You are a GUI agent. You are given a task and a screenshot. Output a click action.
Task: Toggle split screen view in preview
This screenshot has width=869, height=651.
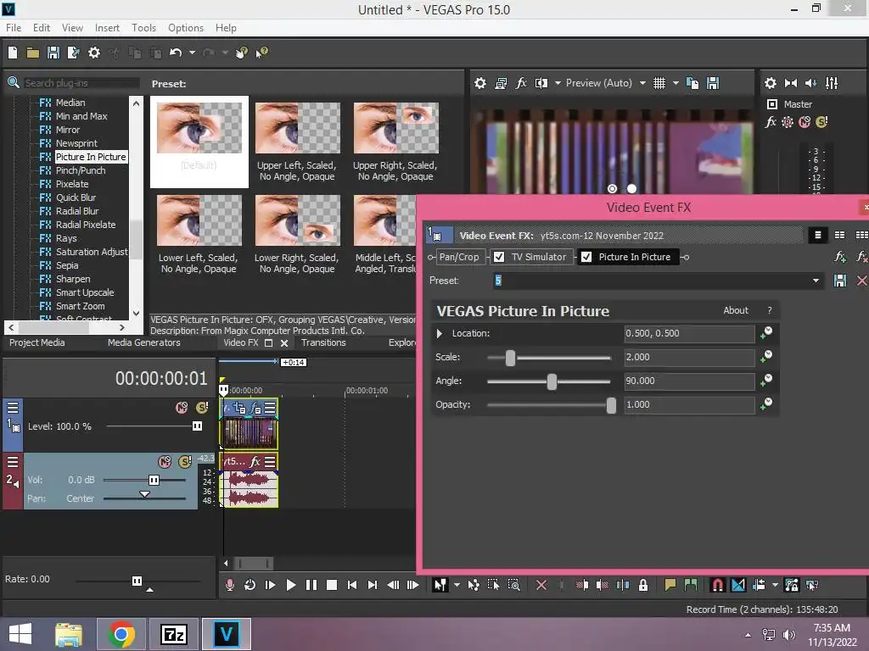point(541,83)
